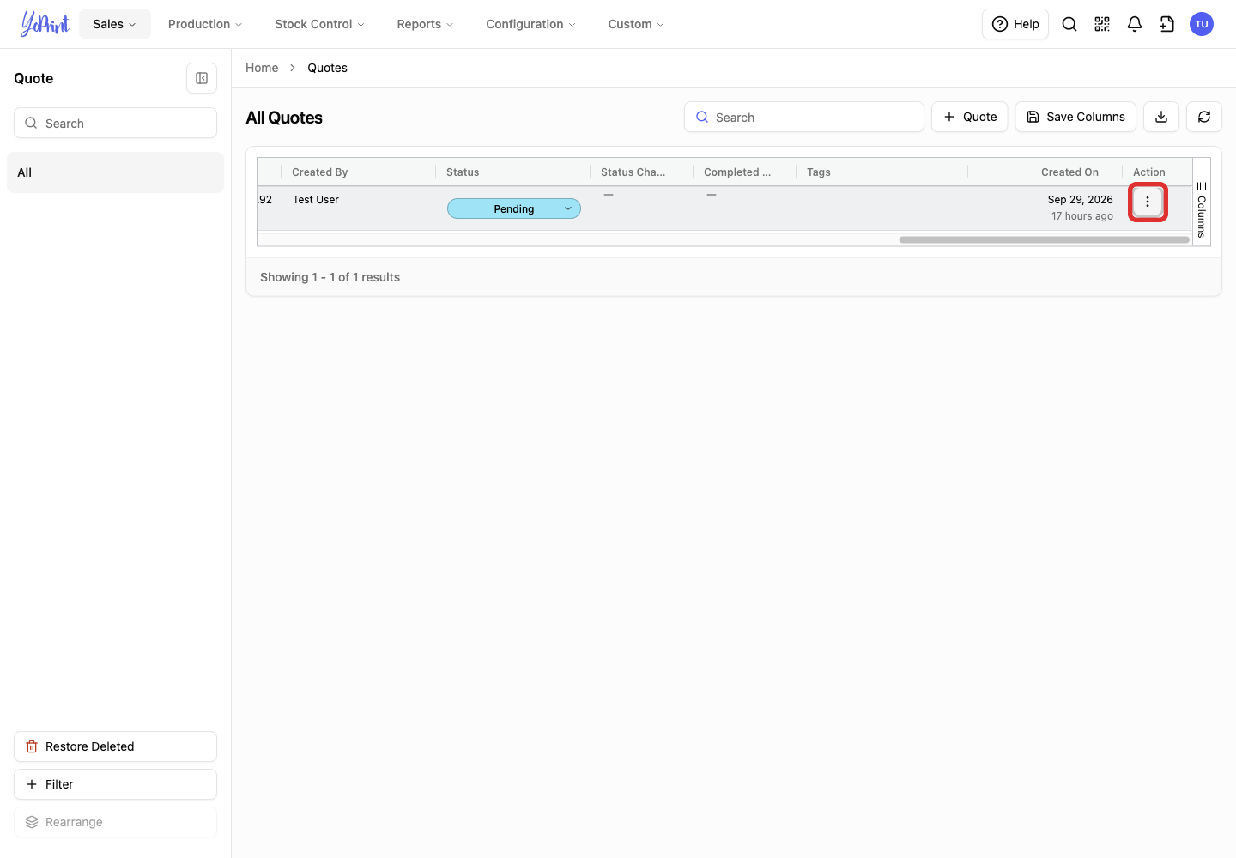Collapse the Quote sidebar panel
Viewport: 1236px width, 858px height.
tap(202, 78)
